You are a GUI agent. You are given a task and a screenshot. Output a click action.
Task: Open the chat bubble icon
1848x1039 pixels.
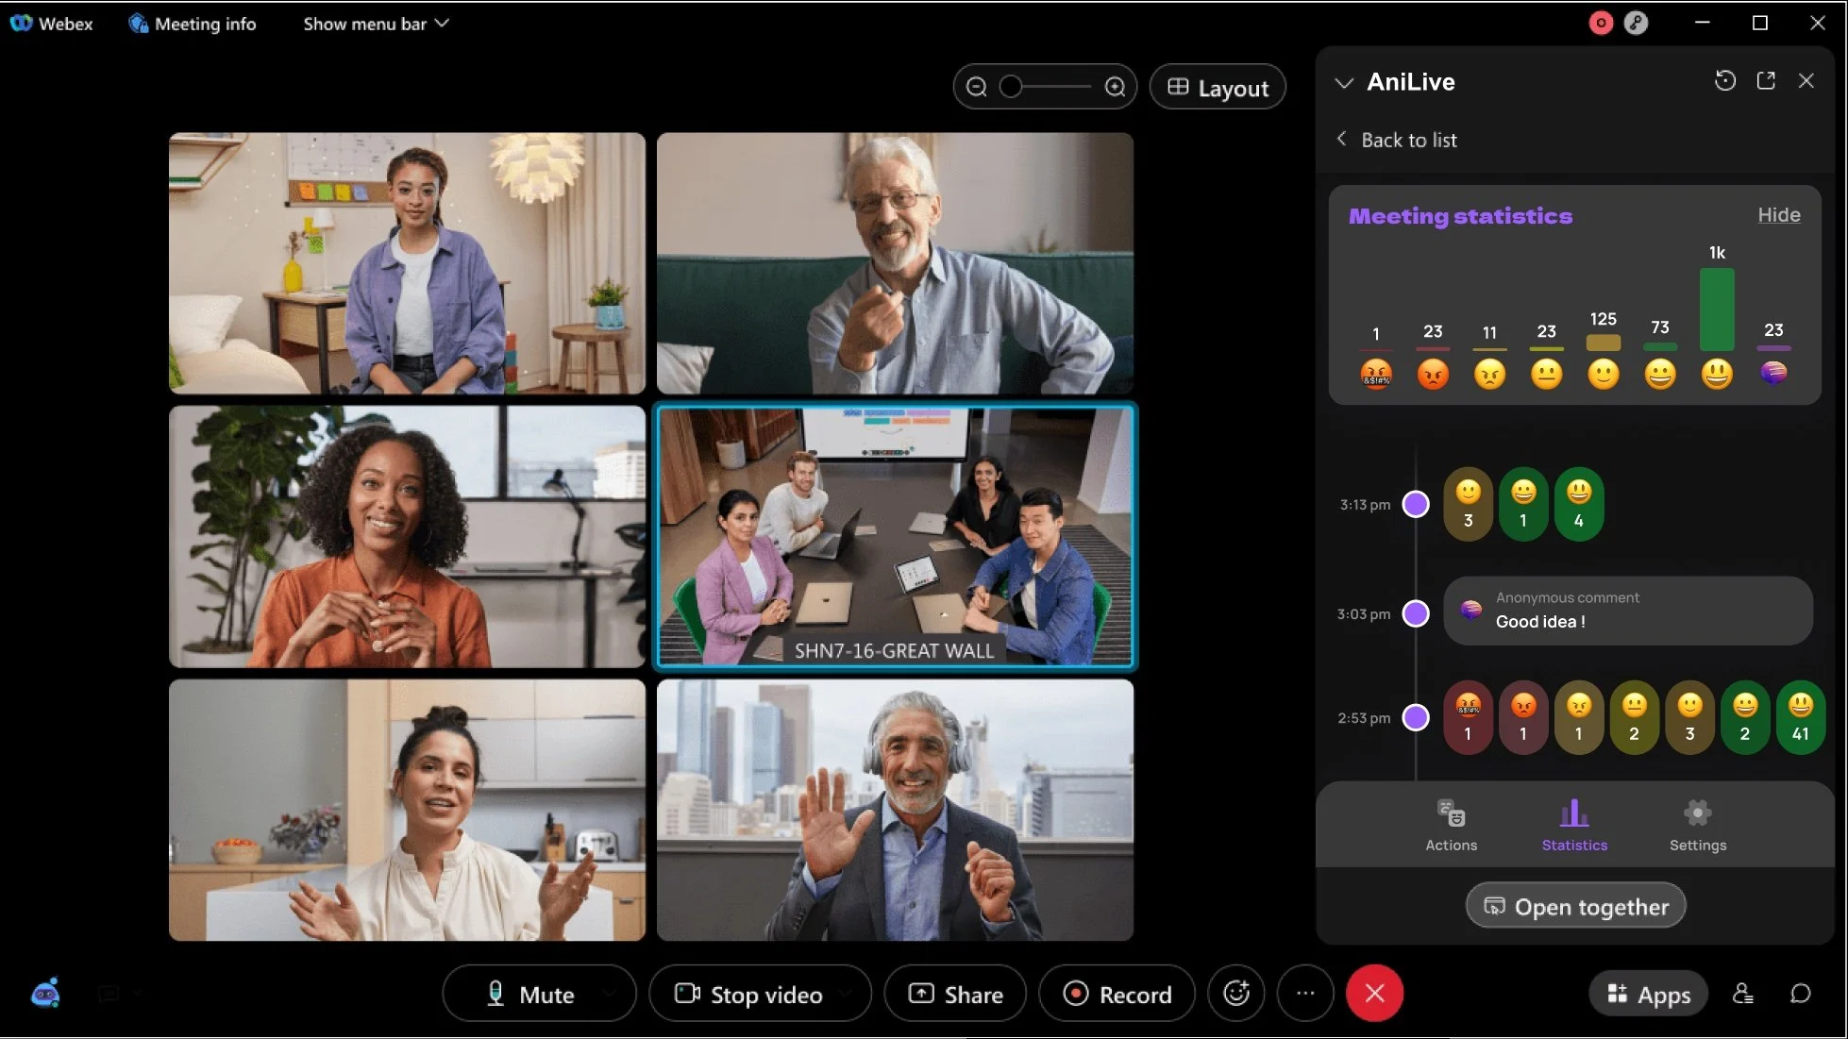pyautogui.click(x=1800, y=994)
